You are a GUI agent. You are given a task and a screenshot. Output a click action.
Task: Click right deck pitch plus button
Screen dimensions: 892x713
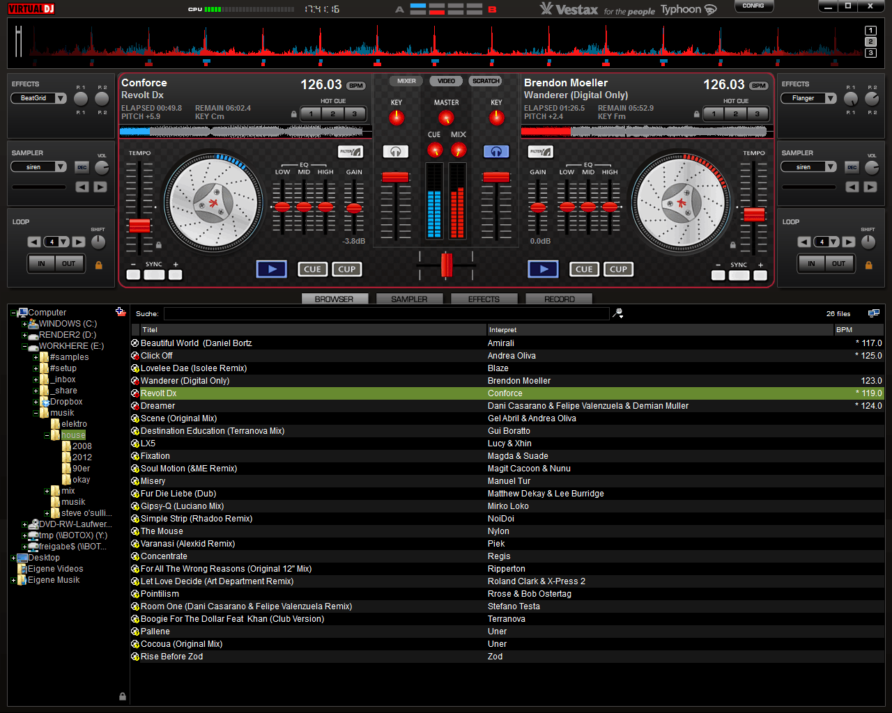click(760, 275)
